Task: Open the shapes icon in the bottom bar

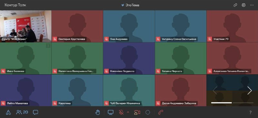Action: tap(8, 112)
